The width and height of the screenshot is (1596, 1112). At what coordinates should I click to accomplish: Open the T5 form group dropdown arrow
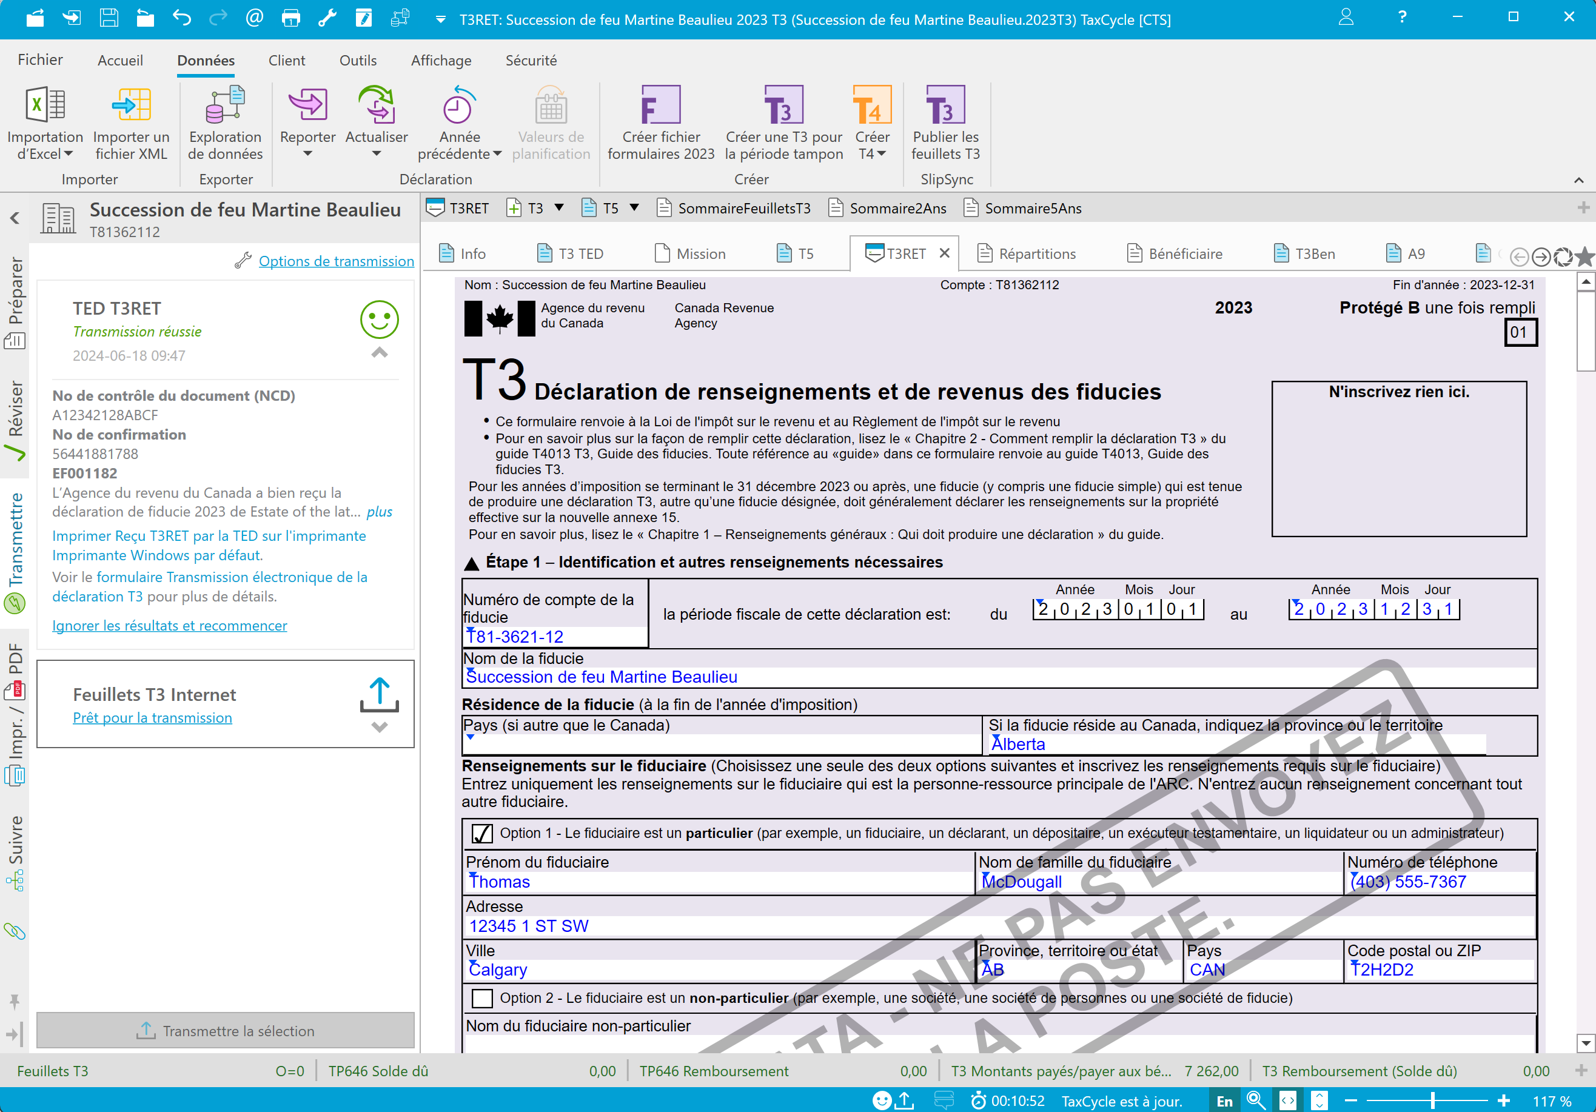click(634, 208)
